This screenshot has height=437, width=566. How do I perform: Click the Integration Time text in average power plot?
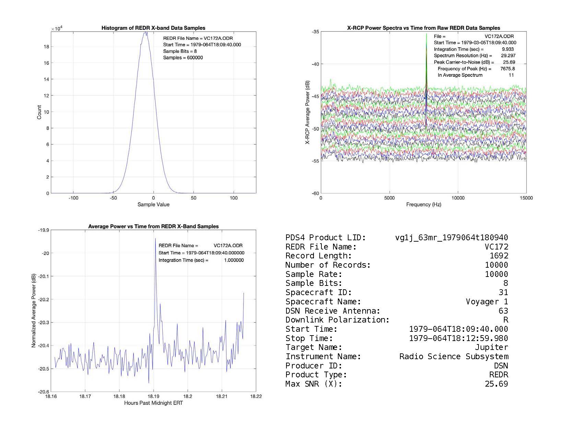click(201, 260)
